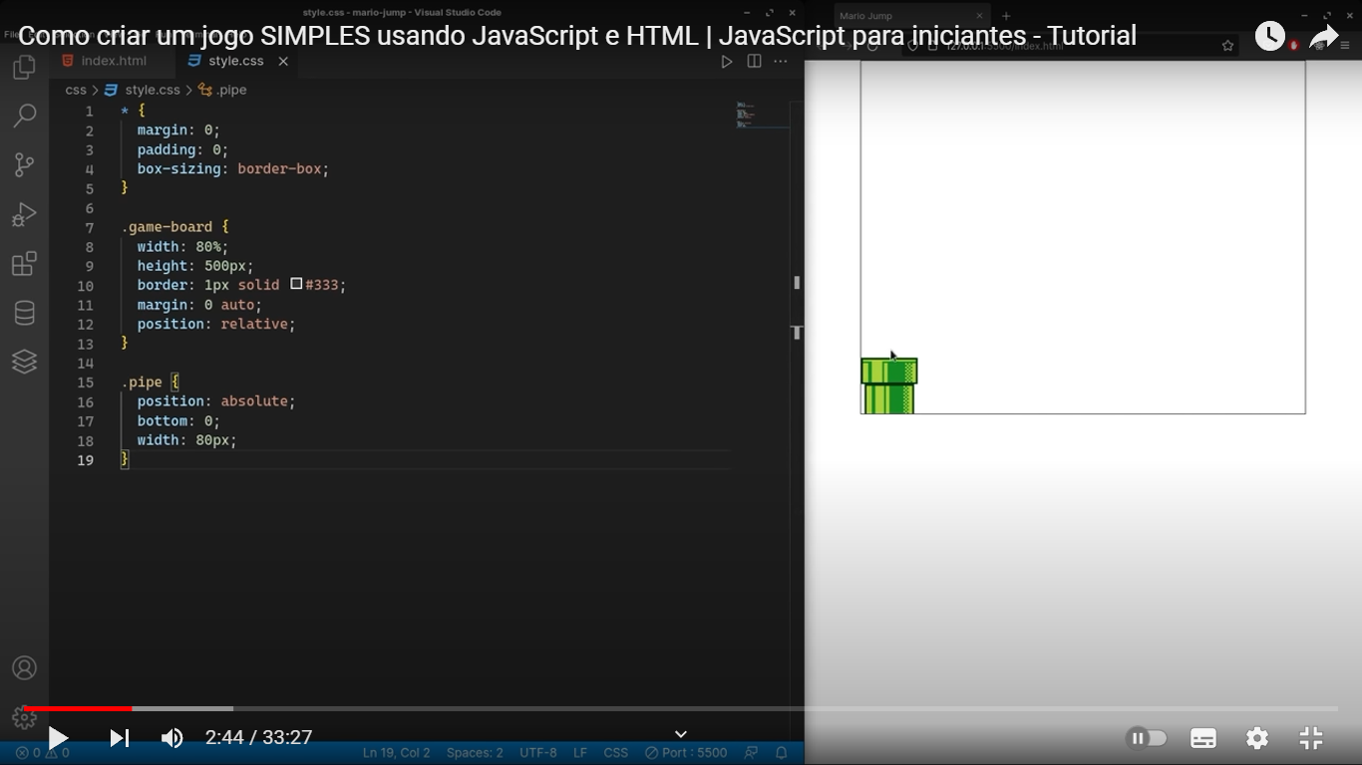The height and width of the screenshot is (765, 1362).
Task: Exit full screen mode in the player
Action: point(1311,738)
